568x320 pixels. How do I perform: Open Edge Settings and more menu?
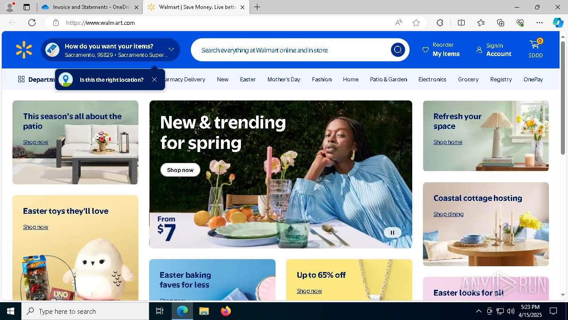540,23
